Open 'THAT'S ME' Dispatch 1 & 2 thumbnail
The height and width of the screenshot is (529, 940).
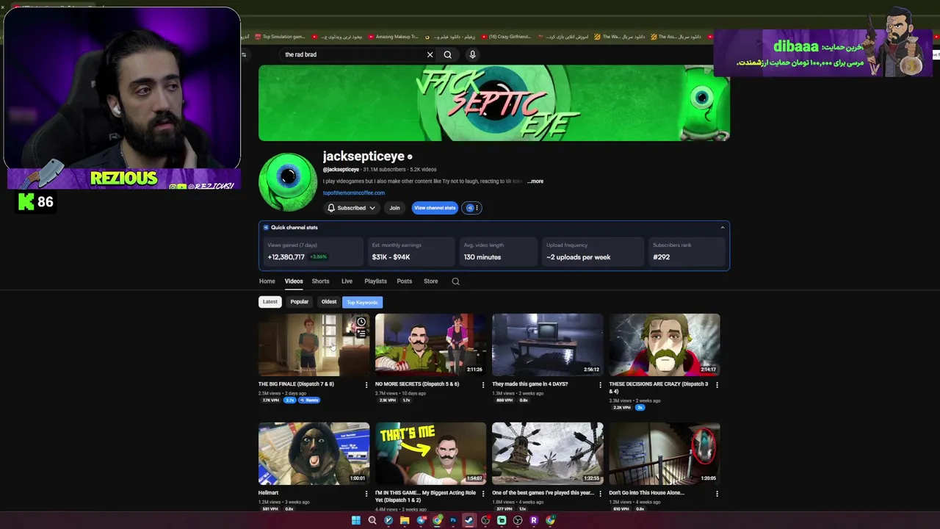point(430,453)
